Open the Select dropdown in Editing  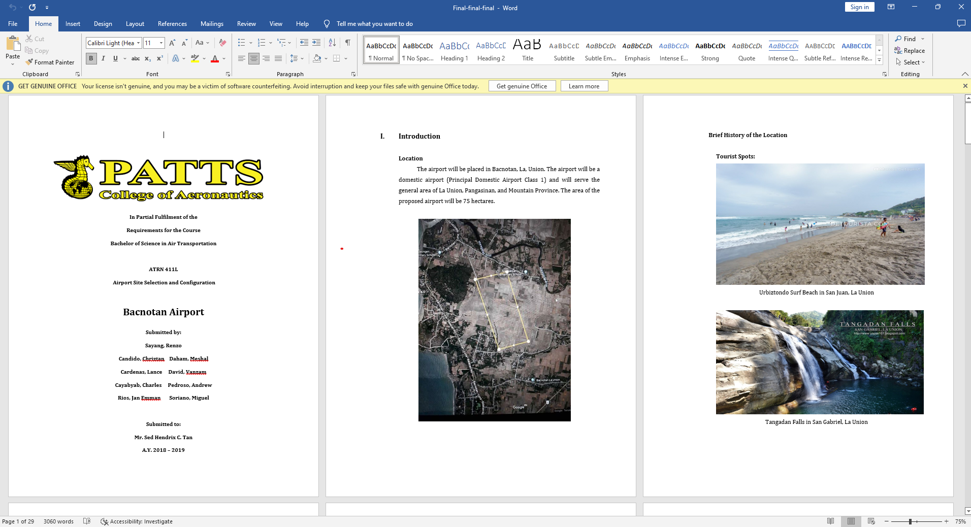point(910,62)
